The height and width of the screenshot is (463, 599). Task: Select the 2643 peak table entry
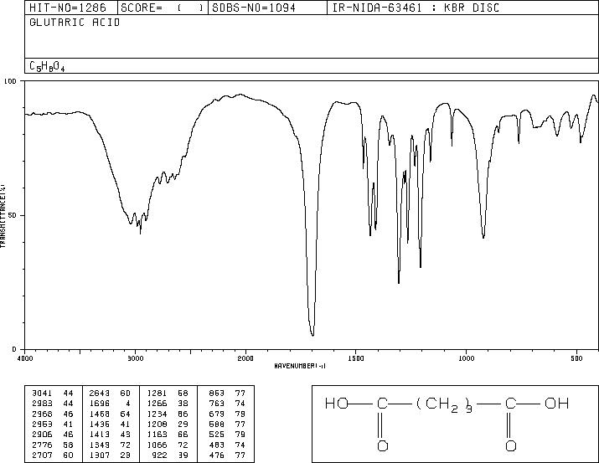coord(100,394)
